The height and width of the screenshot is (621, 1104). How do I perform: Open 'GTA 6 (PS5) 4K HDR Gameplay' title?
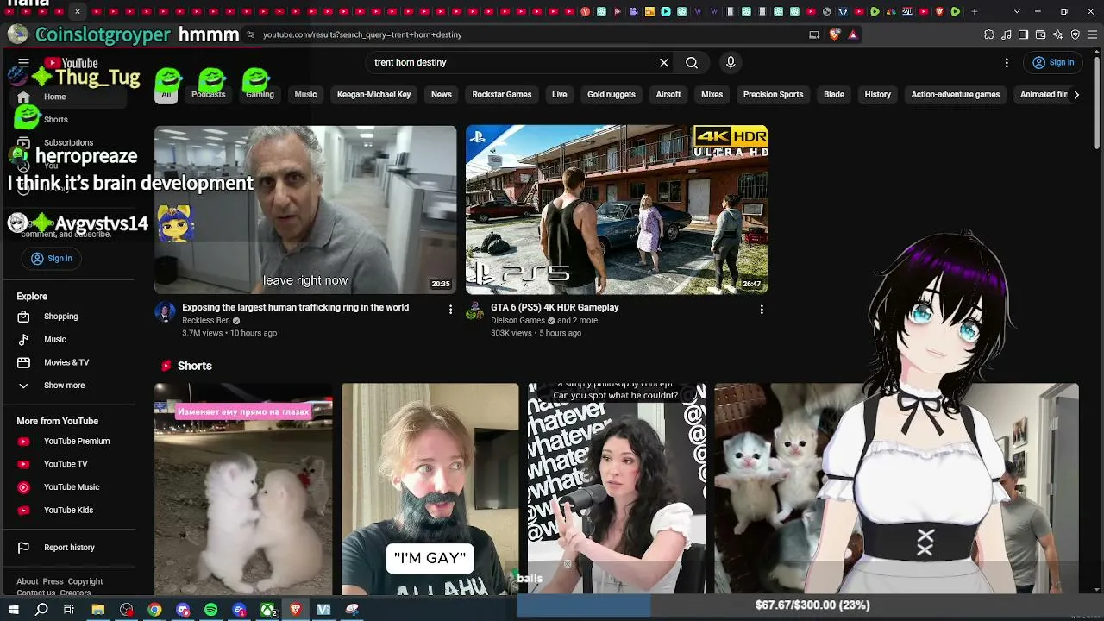click(555, 307)
